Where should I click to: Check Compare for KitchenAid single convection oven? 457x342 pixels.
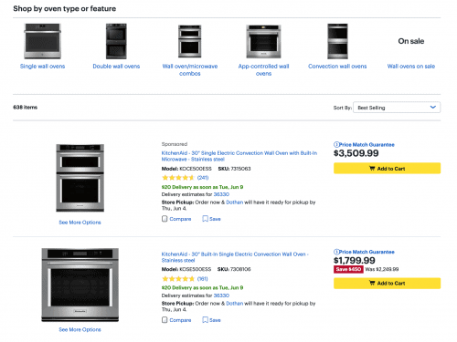[165, 320]
